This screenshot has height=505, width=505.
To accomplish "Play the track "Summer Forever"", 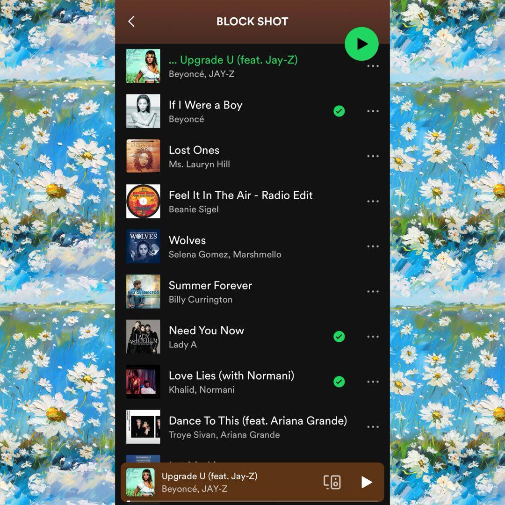I will (210, 285).
